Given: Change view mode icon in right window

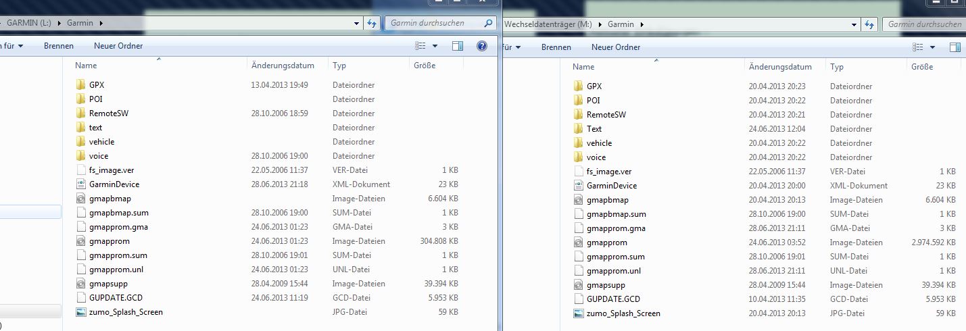Looking at the screenshot, I should coord(918,47).
